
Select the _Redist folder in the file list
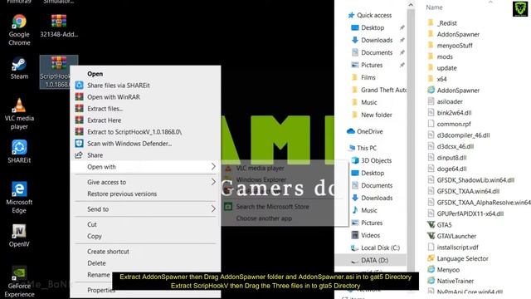[446, 23]
